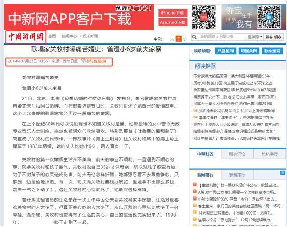Switch the font size to 小
287x227 pixels.
[x=185, y=39]
